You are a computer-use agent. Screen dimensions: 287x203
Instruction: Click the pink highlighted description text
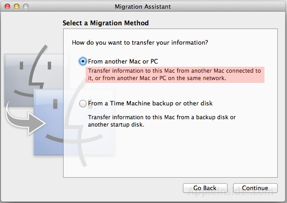point(175,75)
